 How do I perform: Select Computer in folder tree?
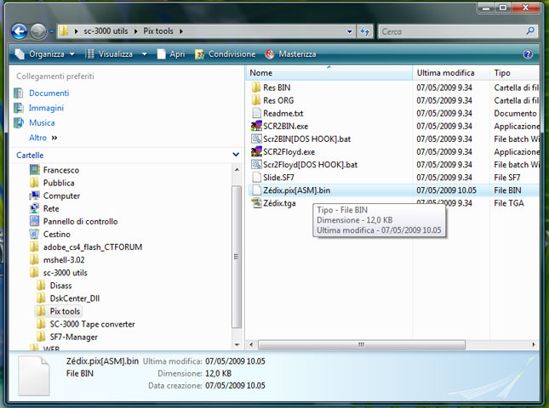tap(61, 195)
